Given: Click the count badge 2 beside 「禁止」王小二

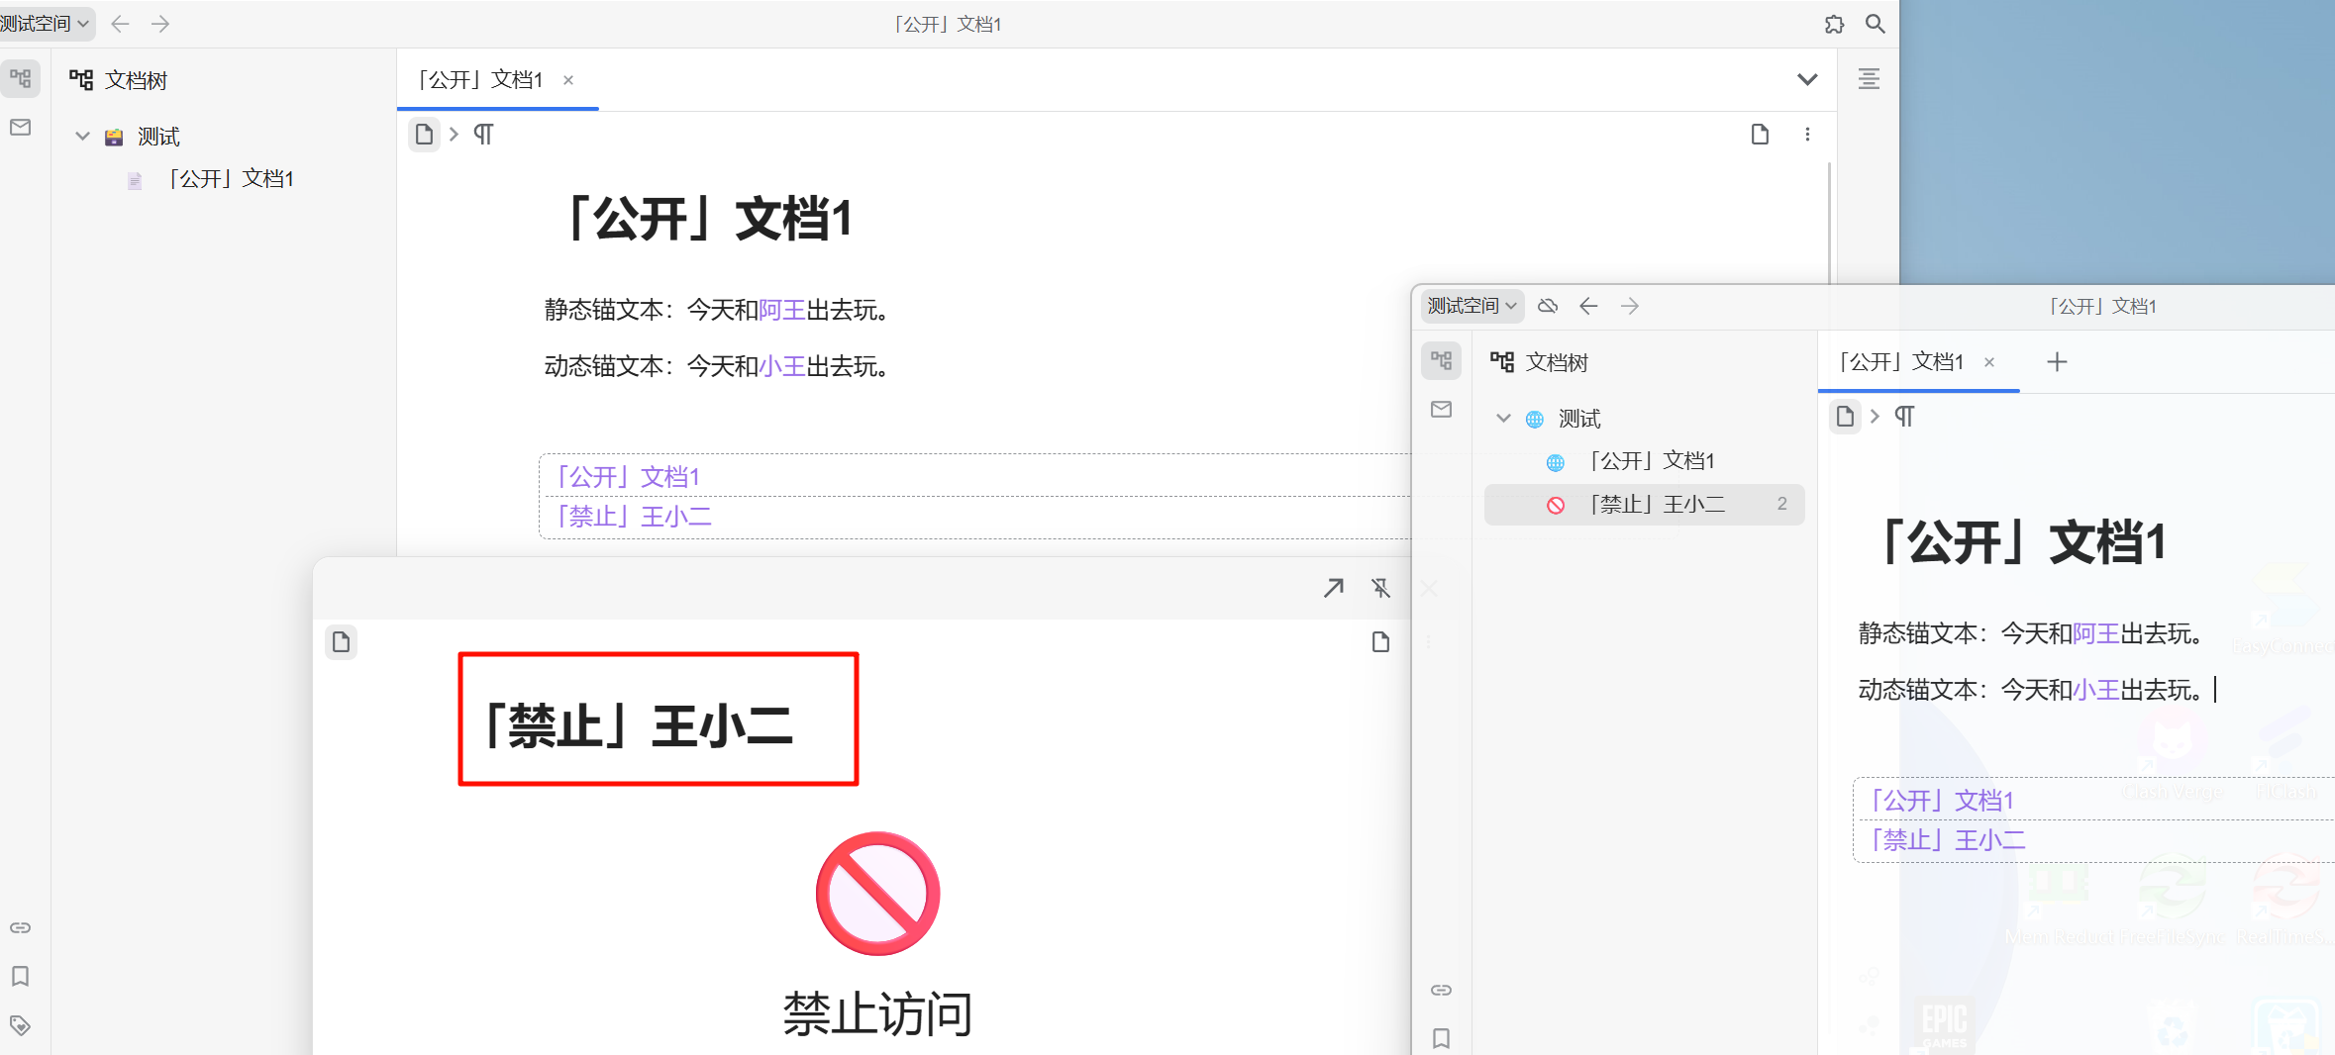Looking at the screenshot, I should (x=1782, y=504).
